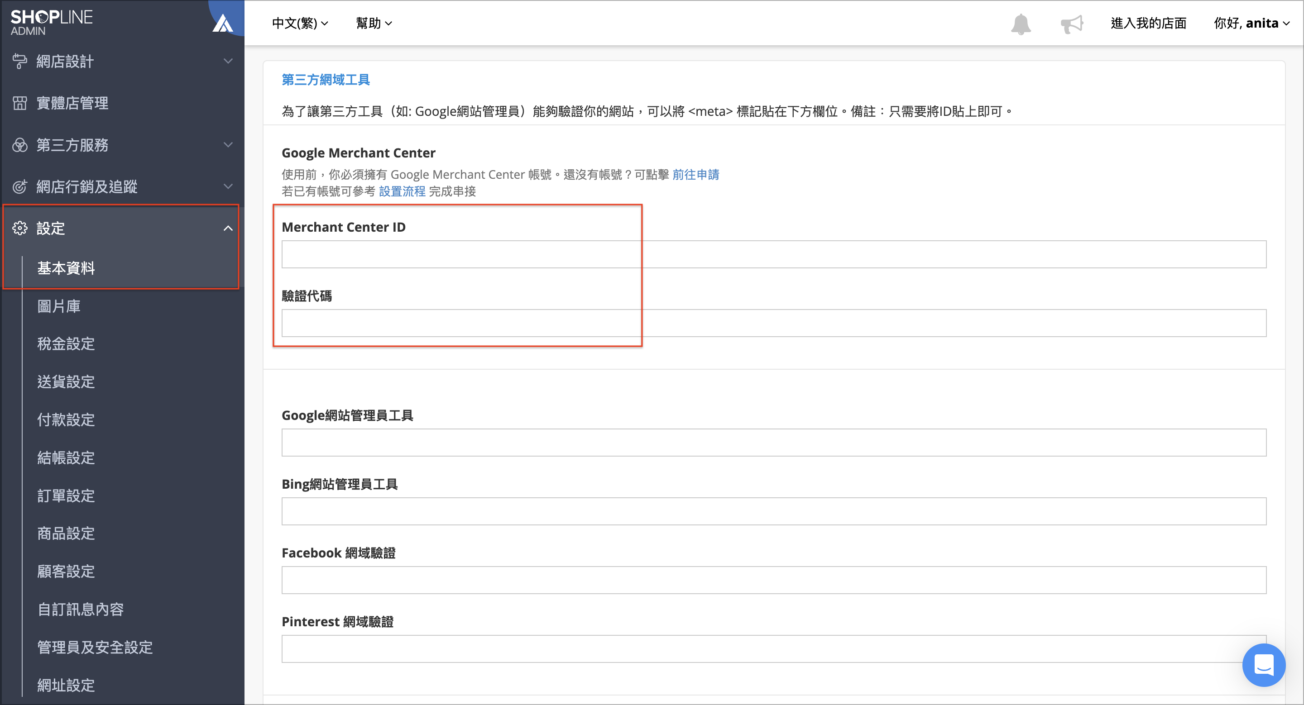Click the 前往申請 link
The image size is (1304, 705).
[x=695, y=175]
